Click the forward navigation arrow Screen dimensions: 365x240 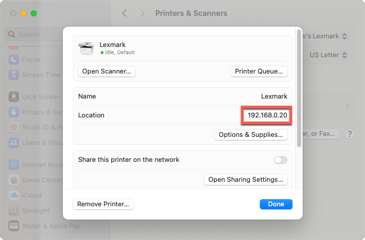click(142, 13)
